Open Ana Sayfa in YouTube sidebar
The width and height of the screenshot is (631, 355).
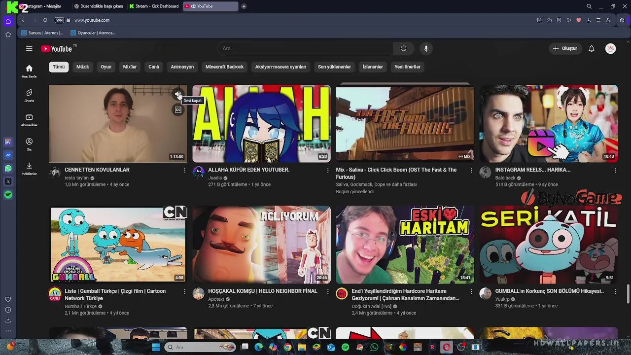[x=29, y=71]
